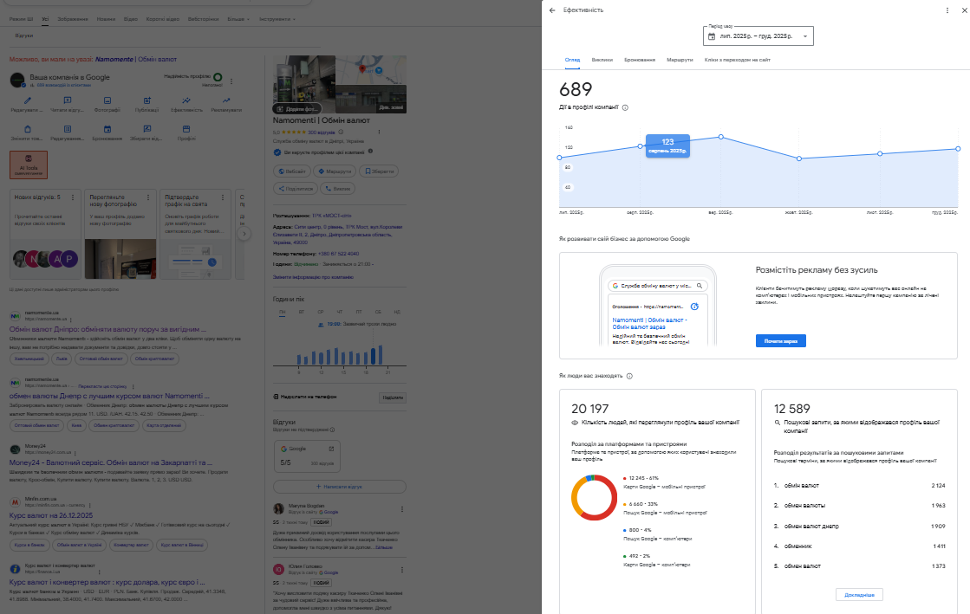This screenshot has width=970, height=614.
Task: Open the AI tools button
Action: tap(29, 164)
